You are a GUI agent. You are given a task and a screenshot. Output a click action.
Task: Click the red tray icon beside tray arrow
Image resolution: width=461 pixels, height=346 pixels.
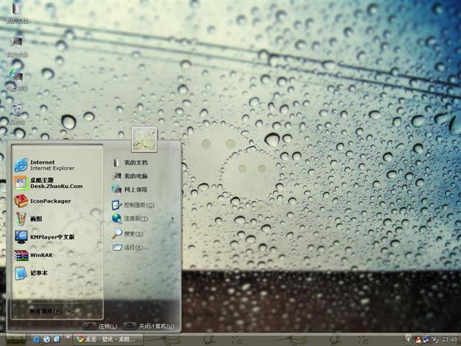tap(418, 340)
